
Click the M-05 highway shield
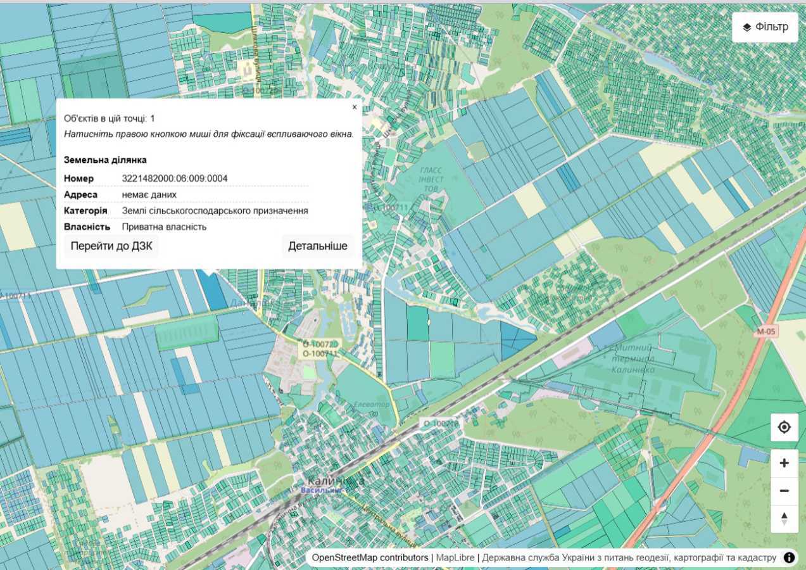click(x=766, y=331)
